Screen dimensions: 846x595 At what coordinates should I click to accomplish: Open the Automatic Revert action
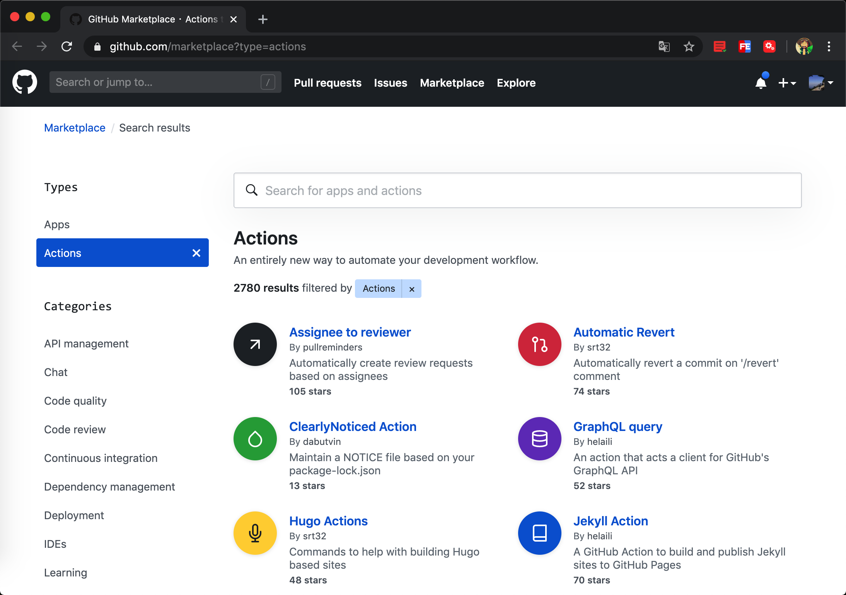click(x=624, y=332)
